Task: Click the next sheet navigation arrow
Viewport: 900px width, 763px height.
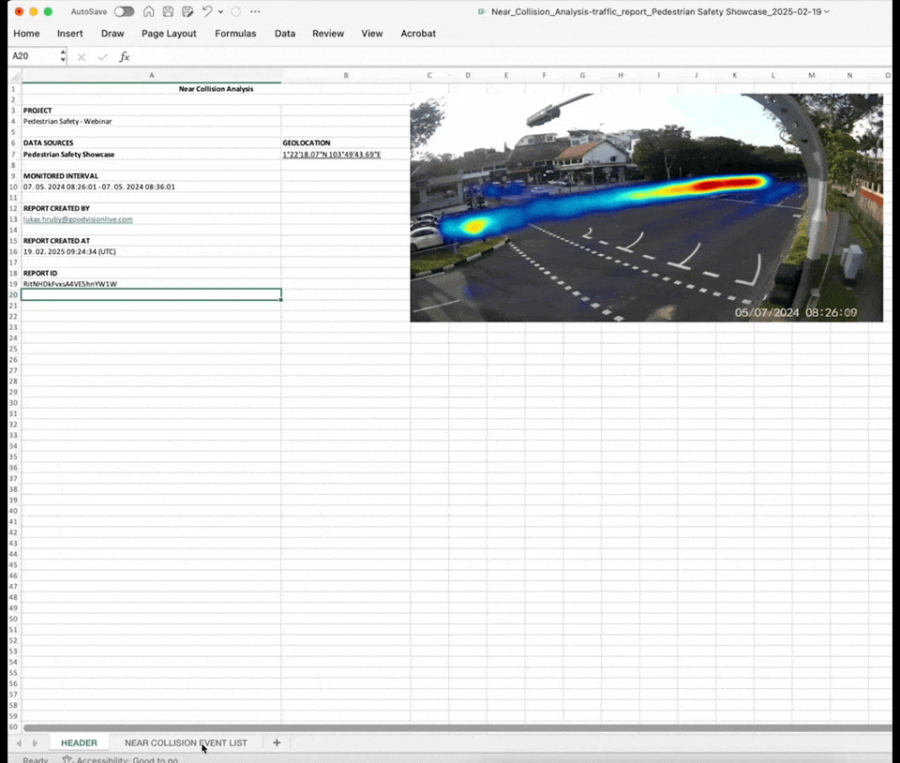Action: [36, 743]
